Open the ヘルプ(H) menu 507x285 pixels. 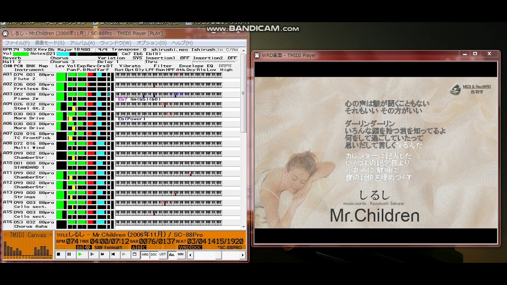click(182, 43)
